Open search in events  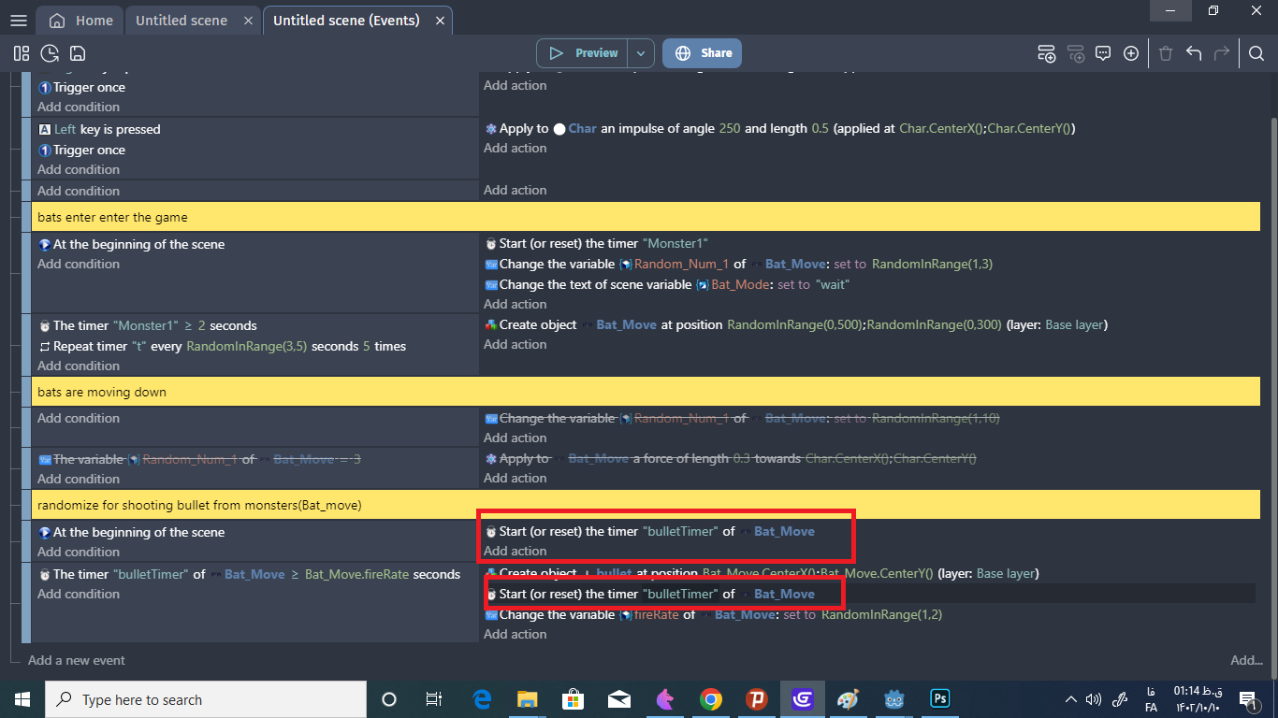(1256, 53)
